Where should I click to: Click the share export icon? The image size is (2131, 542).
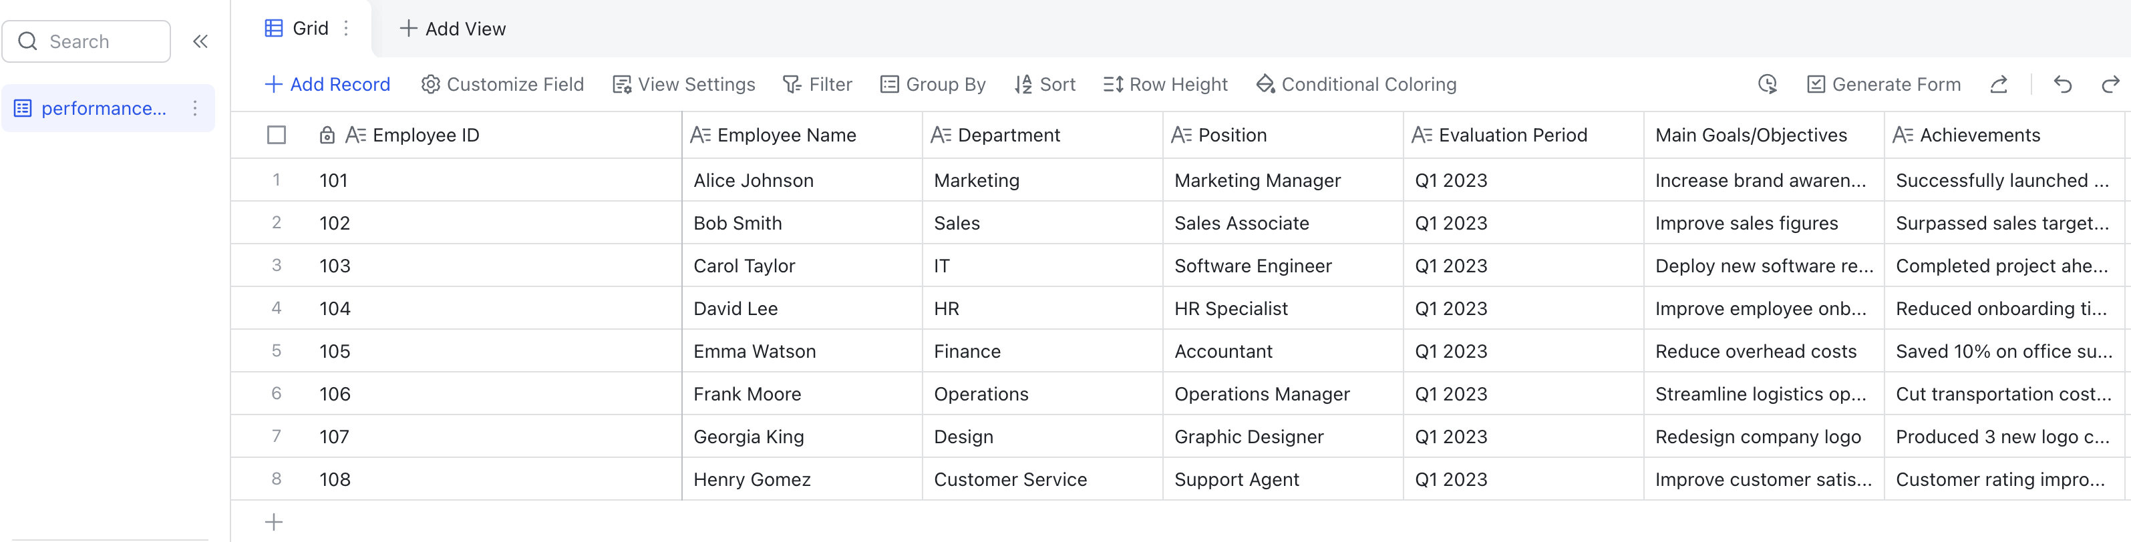[x=1999, y=84]
